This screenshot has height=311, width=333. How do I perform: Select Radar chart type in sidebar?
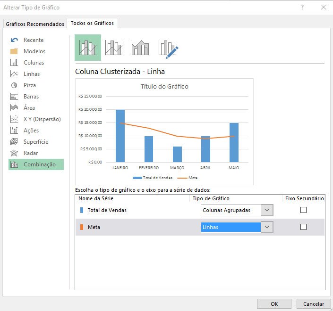click(30, 153)
